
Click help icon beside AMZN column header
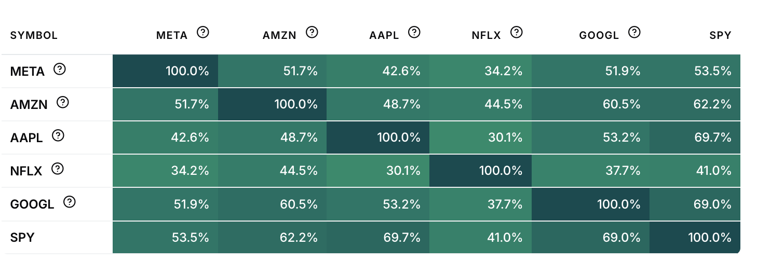312,33
